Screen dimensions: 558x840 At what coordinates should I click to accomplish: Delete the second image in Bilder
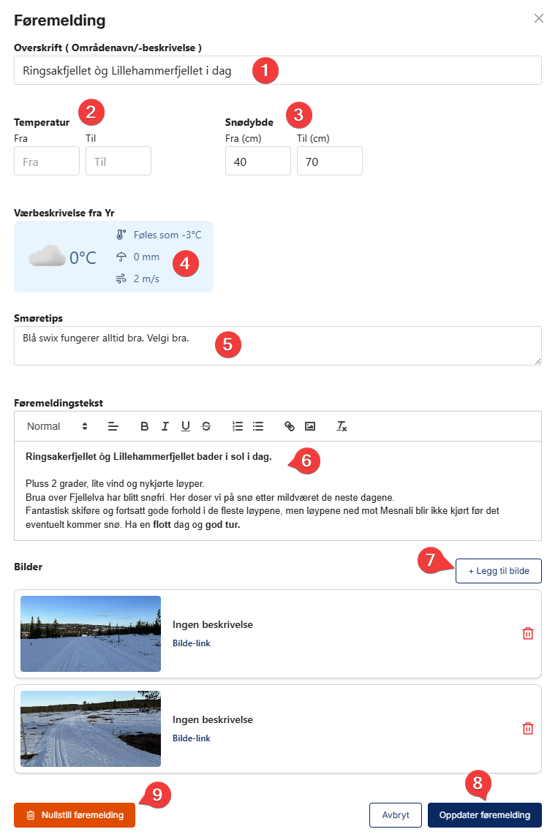(x=527, y=728)
